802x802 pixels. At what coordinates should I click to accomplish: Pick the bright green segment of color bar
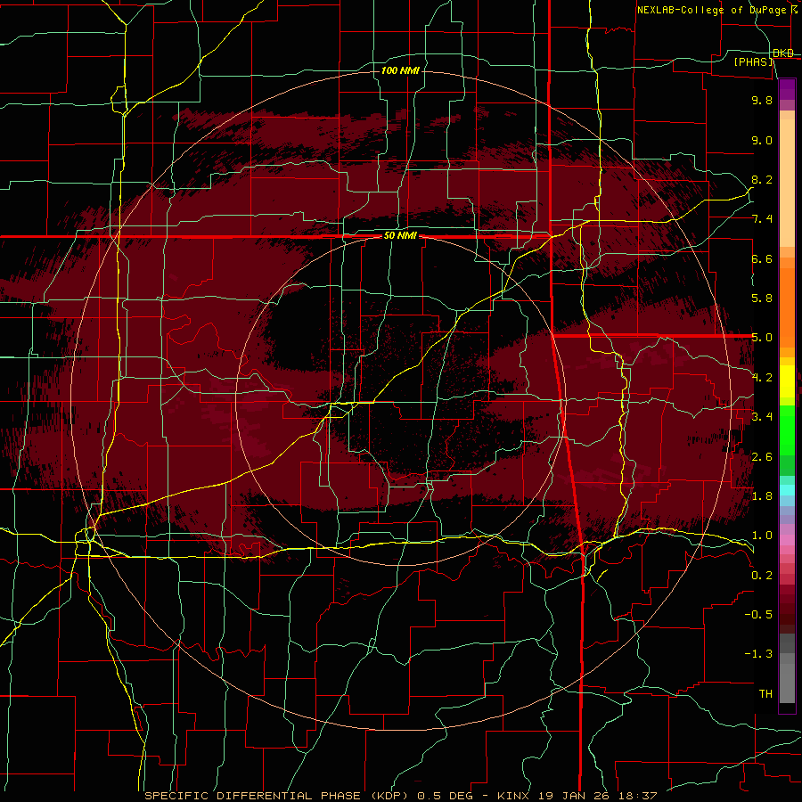coord(787,430)
